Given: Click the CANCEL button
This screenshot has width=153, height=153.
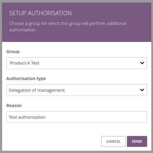Looking at the screenshot, I should coord(114,141).
